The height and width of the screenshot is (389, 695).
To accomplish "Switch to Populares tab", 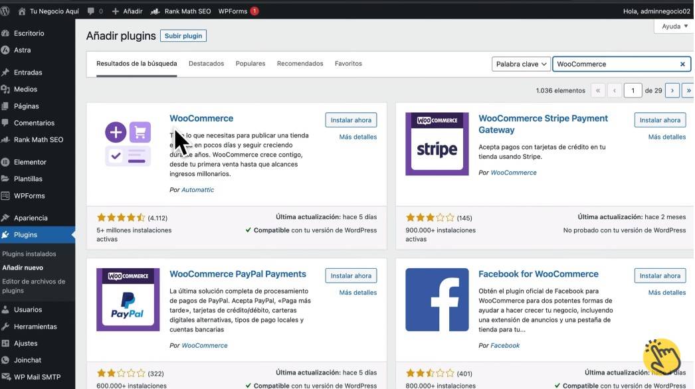I will [250, 63].
